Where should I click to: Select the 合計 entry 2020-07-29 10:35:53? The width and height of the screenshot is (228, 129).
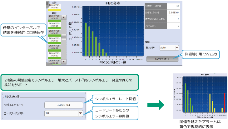(x=54, y=7)
